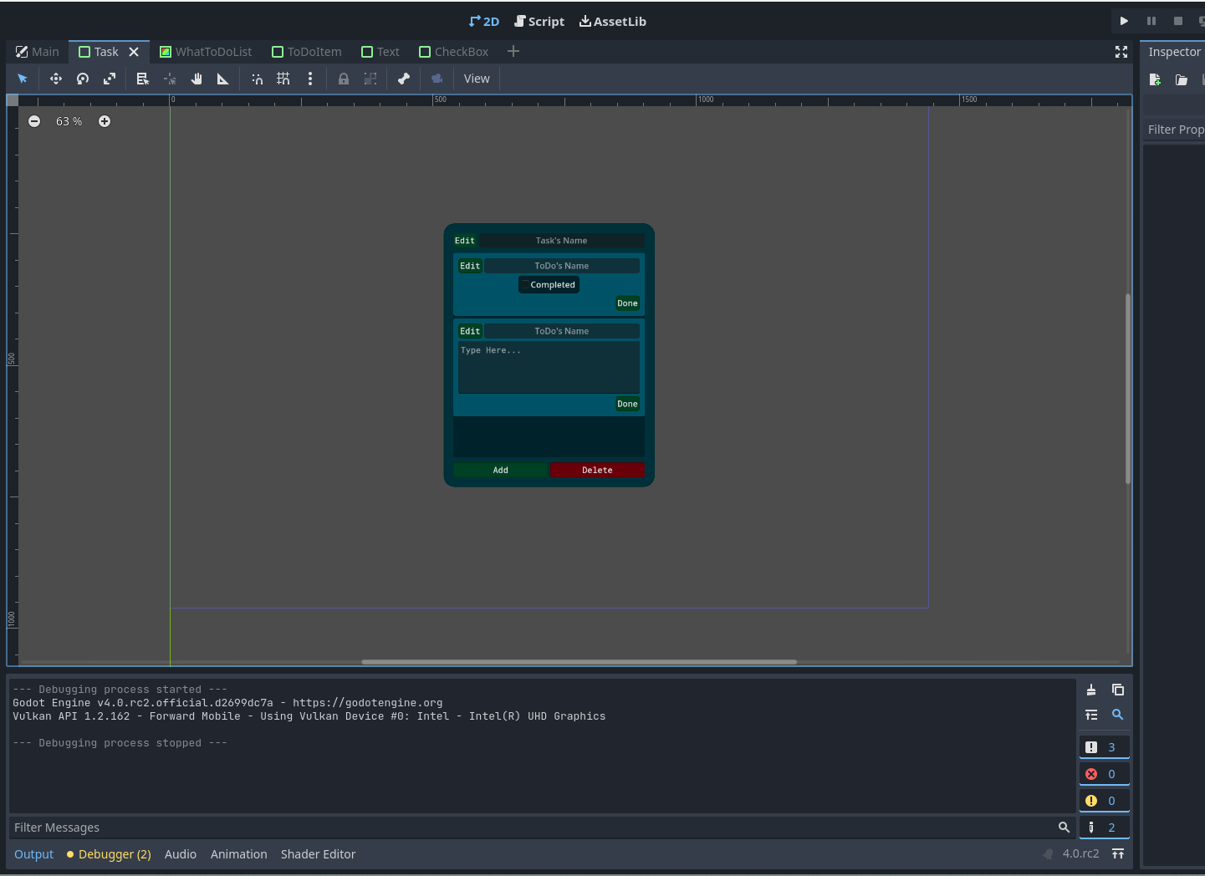The image size is (1205, 876).
Task: Copy the Output log text
Action: (1118, 690)
